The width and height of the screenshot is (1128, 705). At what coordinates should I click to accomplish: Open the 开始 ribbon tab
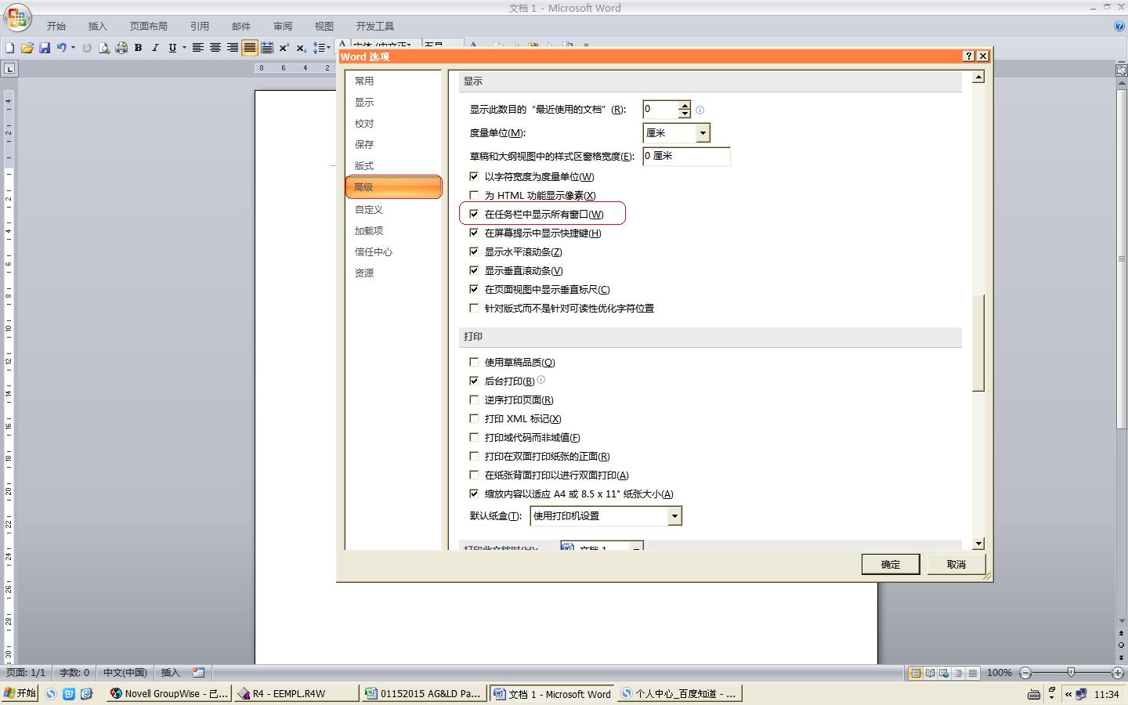click(x=56, y=27)
